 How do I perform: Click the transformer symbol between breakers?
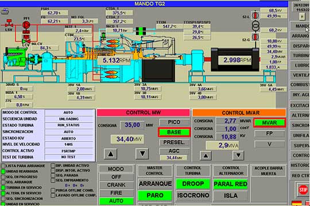[x=255, y=26]
